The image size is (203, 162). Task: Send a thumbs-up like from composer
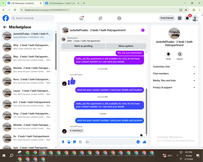click(x=145, y=142)
